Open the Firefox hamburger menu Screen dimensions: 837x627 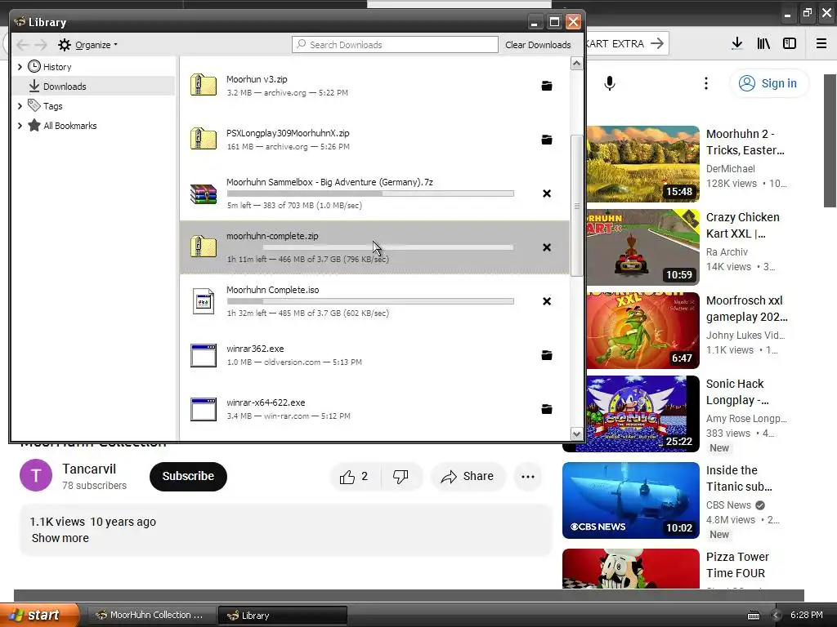tap(821, 44)
